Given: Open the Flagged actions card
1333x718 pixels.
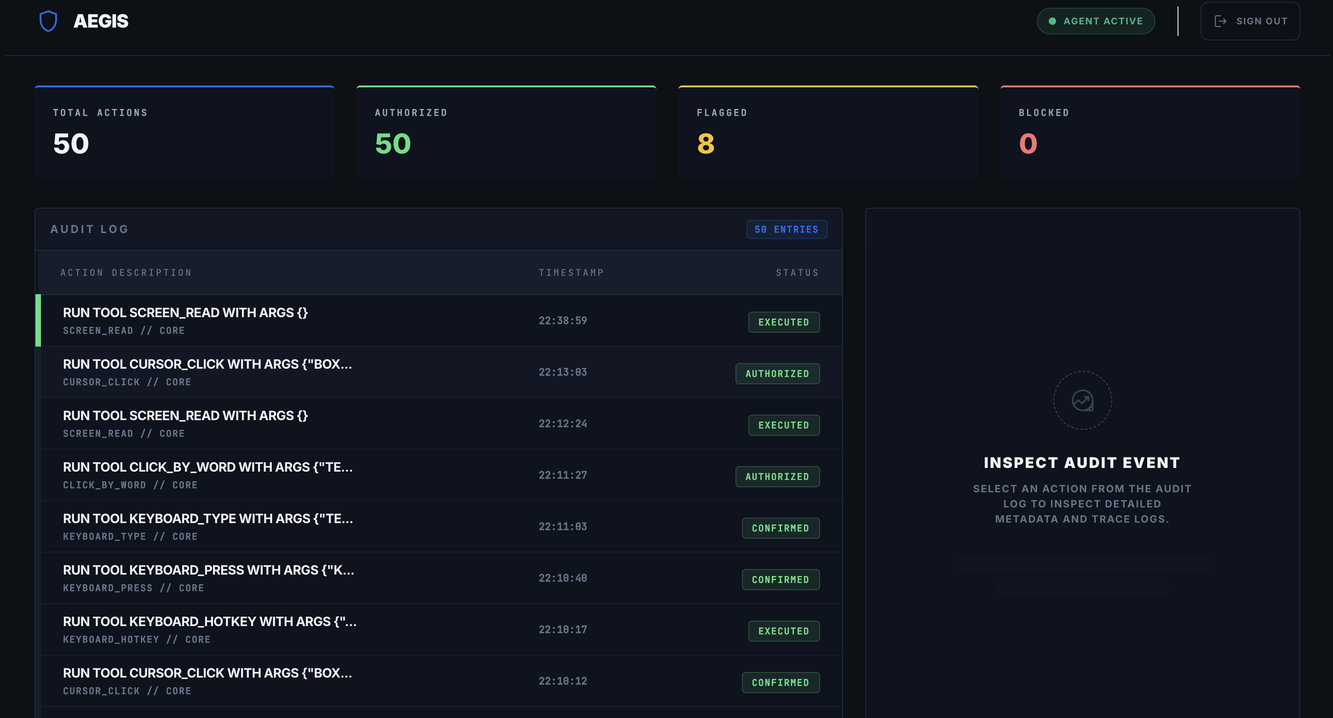Looking at the screenshot, I should (x=828, y=132).
